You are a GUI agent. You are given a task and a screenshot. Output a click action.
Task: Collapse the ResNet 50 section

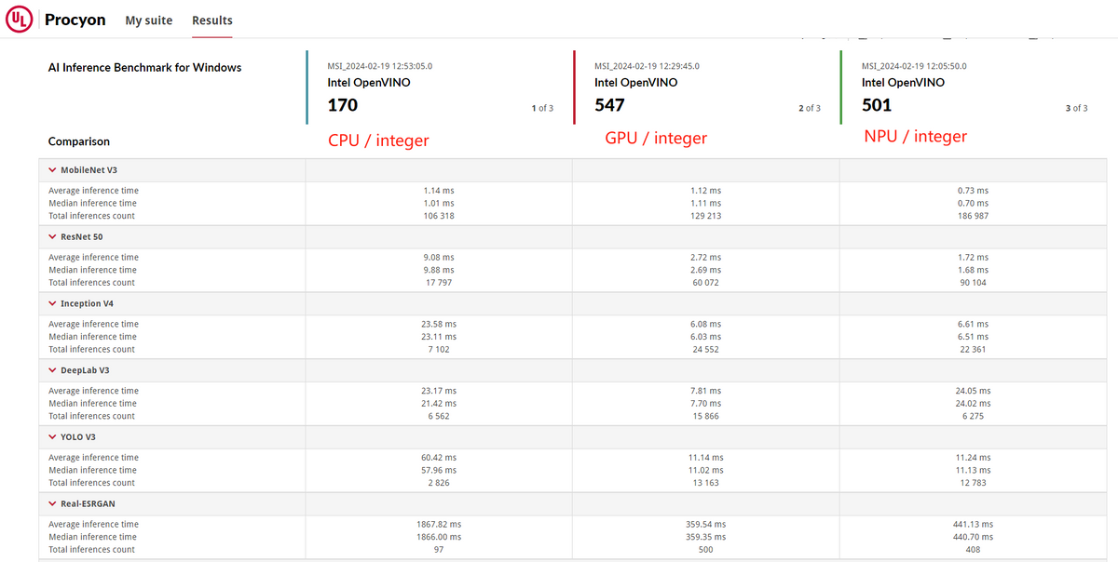(53, 236)
